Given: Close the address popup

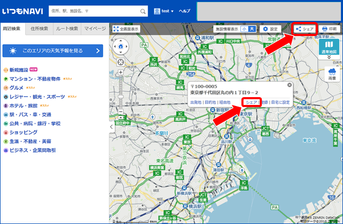Looking at the screenshot, I should [x=290, y=85].
